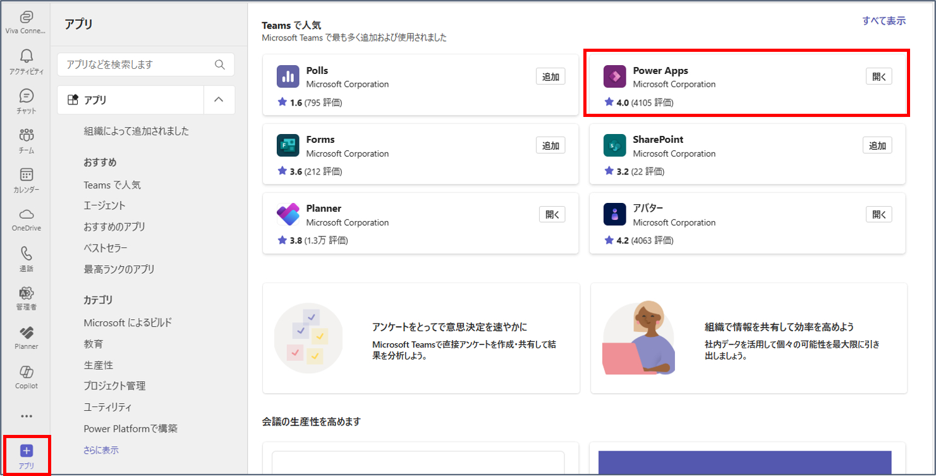Open Power Apps with the 開く button
The width and height of the screenshot is (936, 476).
coord(879,76)
